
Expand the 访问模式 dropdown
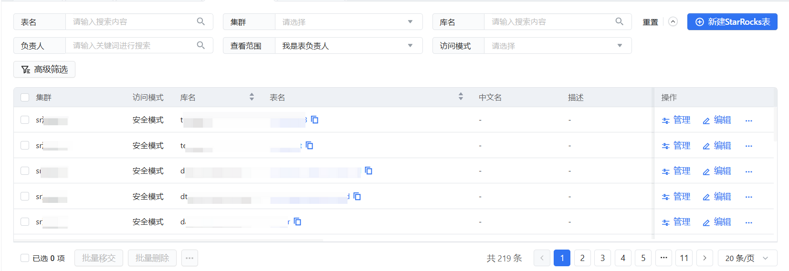558,46
